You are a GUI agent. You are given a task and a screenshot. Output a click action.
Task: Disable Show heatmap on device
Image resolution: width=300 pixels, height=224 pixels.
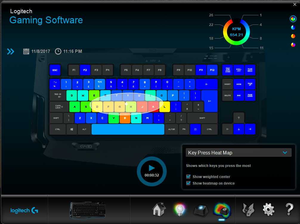[188, 183]
